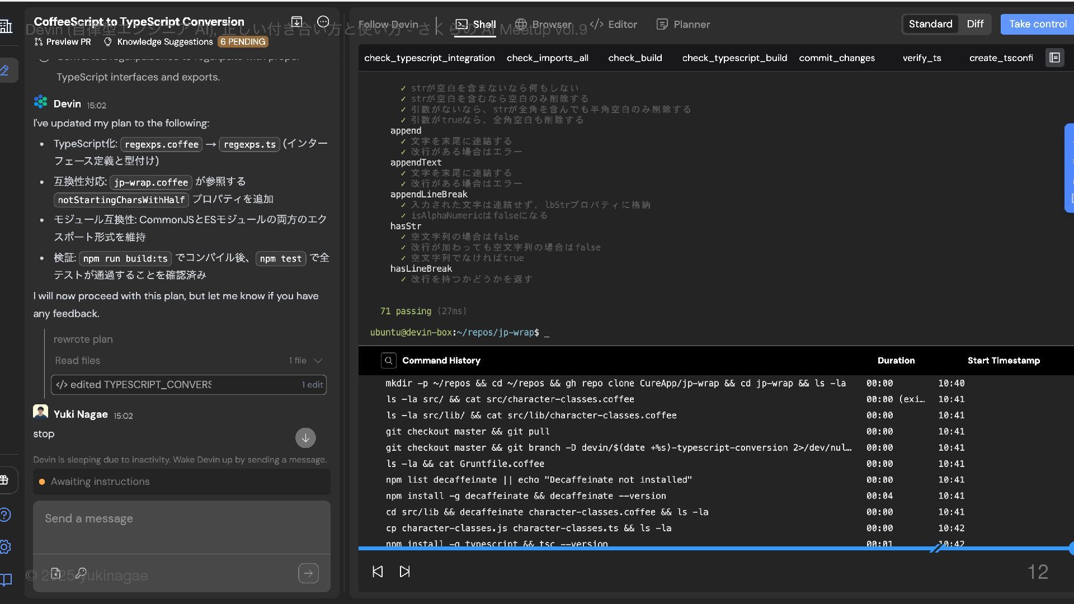Screen dimensions: 1074x604
Task: Select verify_ts shell tab
Action: (x=922, y=58)
